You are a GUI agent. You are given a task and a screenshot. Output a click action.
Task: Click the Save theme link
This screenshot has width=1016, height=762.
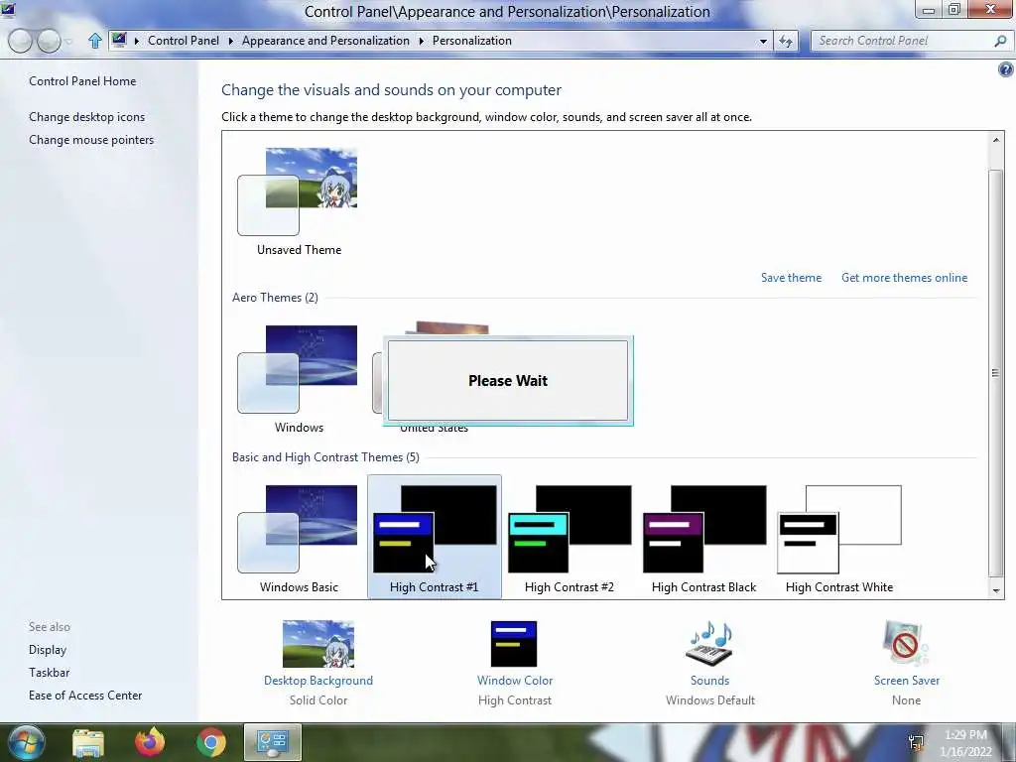pos(791,278)
